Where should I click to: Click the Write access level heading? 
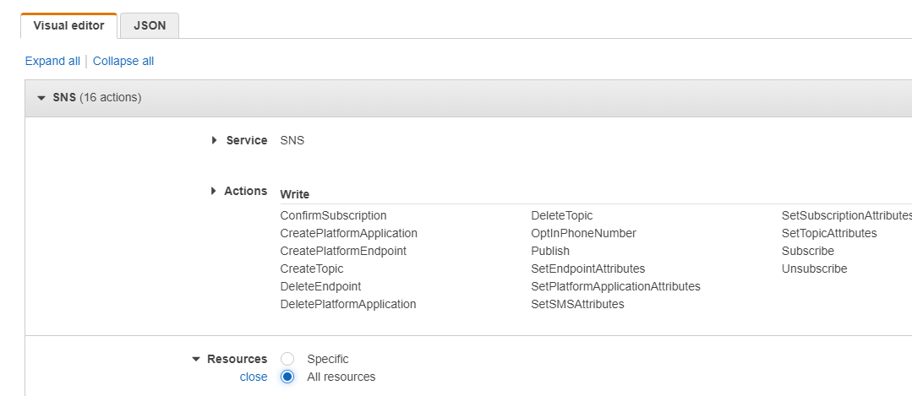(295, 194)
